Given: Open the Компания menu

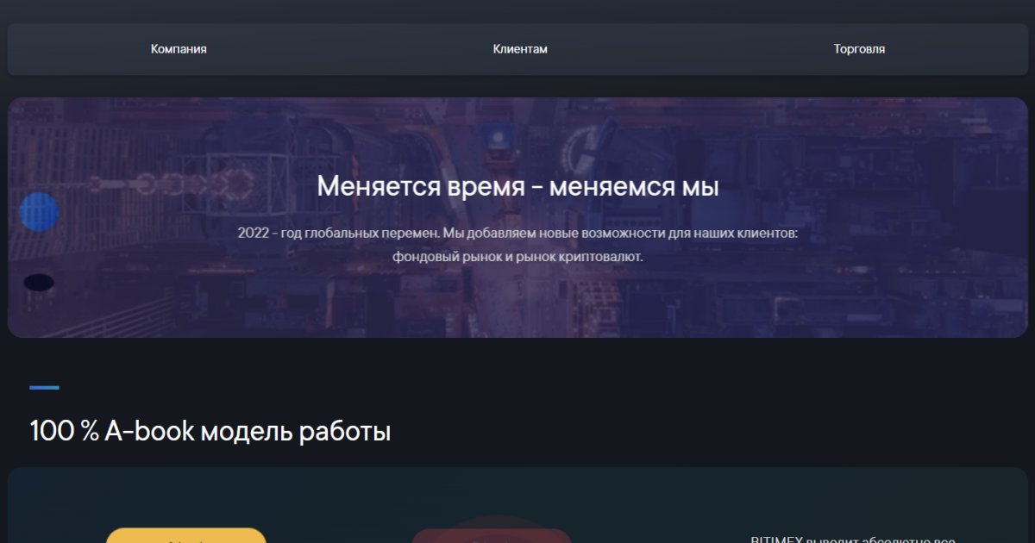Looking at the screenshot, I should [179, 49].
